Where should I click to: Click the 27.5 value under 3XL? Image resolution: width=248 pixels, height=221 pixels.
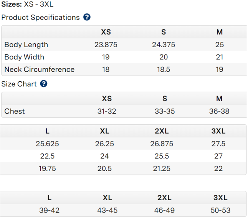218,144
